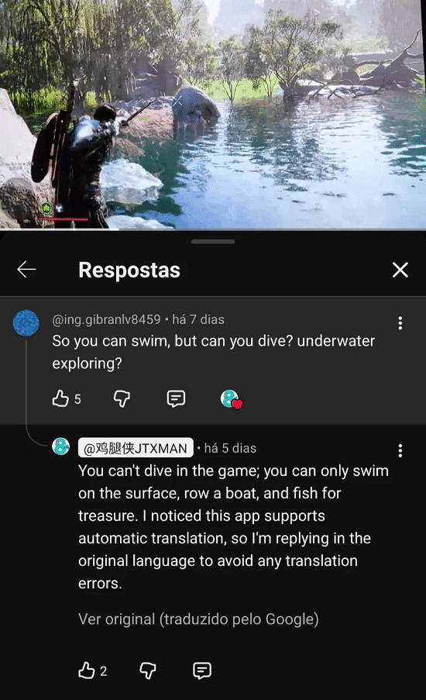426x700 pixels.
Task: Open the @鸡腿侠JTXMAN channel name badge
Action: 136,447
